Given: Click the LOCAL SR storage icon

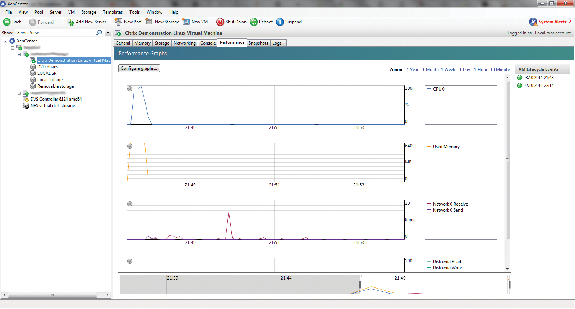Looking at the screenshot, I should point(33,73).
